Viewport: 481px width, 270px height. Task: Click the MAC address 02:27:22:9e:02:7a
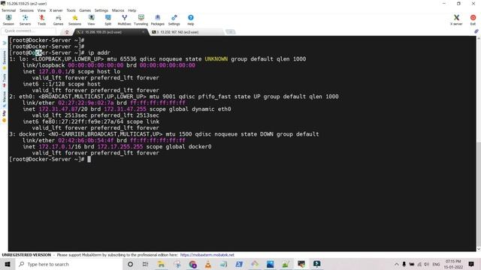click(86, 103)
